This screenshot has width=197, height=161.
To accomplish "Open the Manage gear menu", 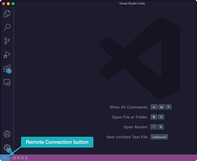I will 7,148.
